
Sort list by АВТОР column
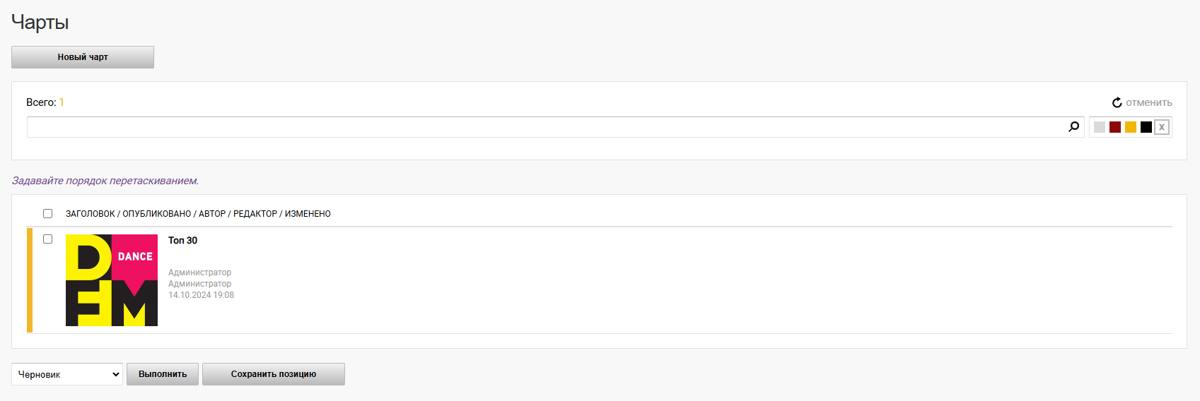coord(212,214)
